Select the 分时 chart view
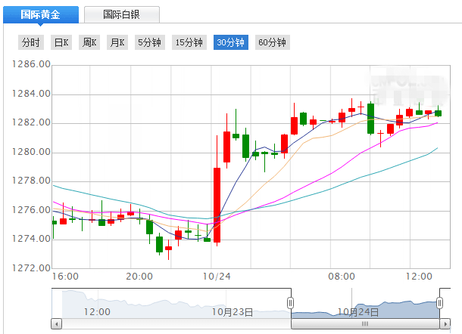Screen dimensions: 462x334 coord(31,42)
